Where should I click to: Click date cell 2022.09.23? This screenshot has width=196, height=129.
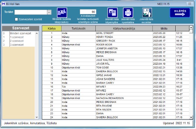coord(164,87)
